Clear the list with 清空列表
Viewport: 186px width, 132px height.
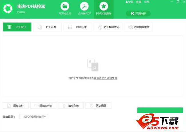pyautogui.click(x=71, y=106)
